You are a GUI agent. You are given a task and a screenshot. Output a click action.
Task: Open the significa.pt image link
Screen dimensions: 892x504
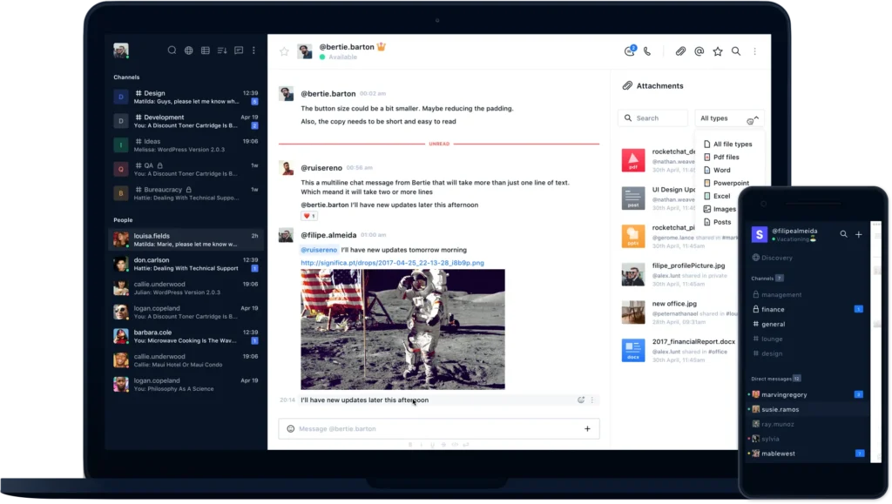pos(392,262)
